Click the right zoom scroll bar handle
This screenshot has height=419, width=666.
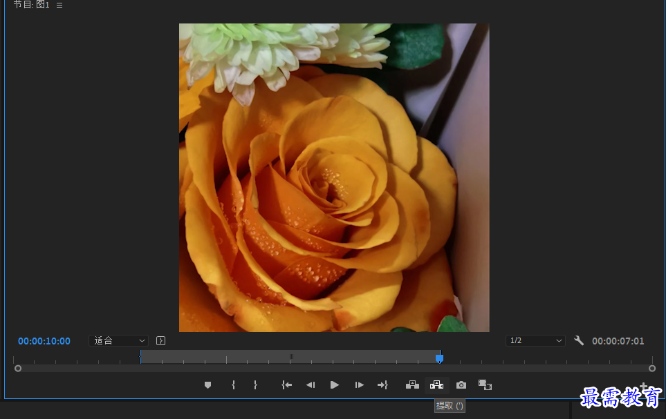[652, 369]
